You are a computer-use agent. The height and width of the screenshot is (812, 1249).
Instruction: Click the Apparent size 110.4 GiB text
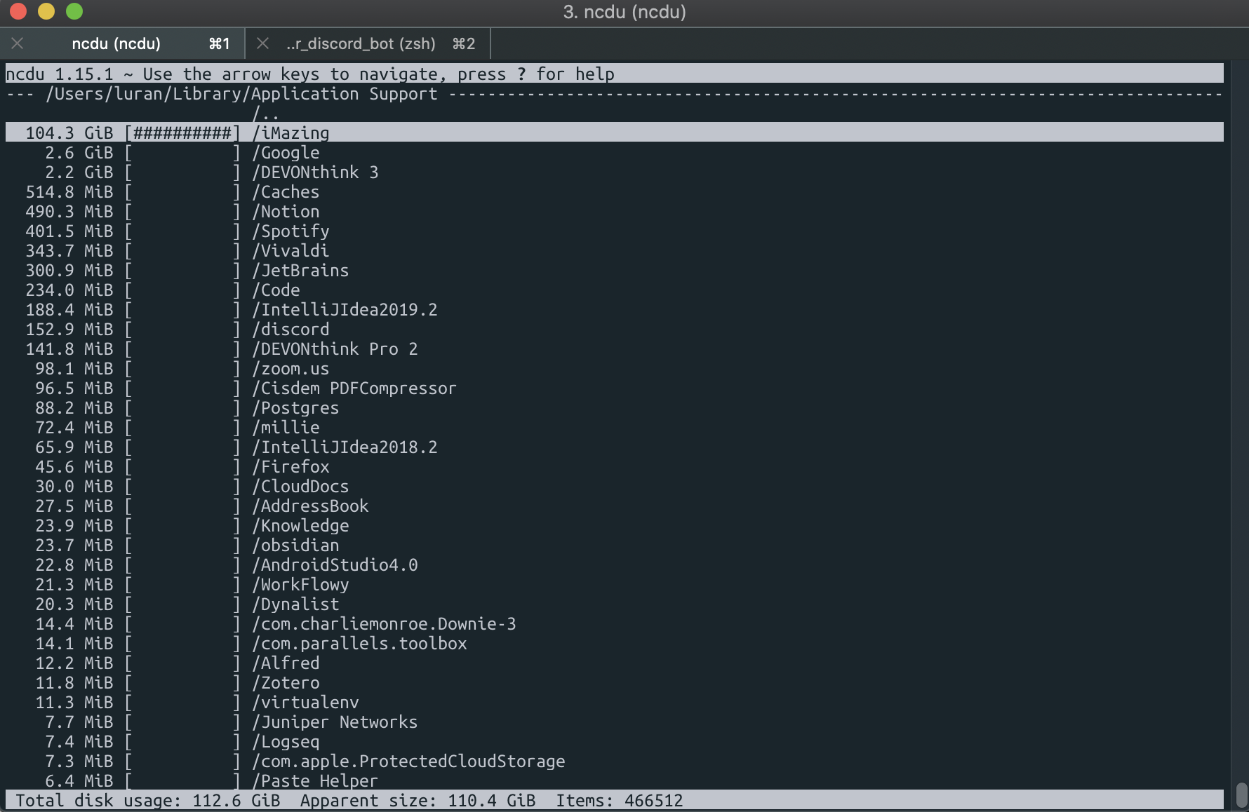418,800
